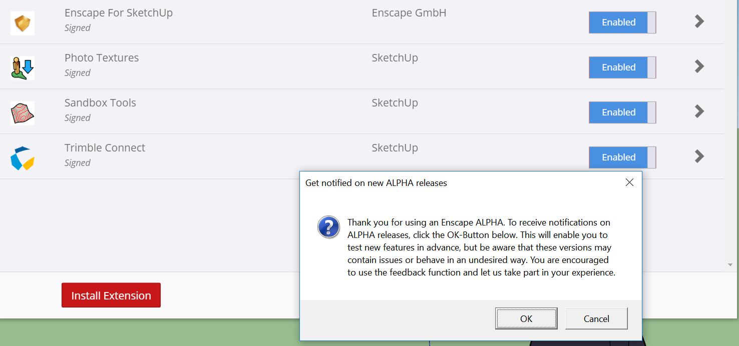Select the Photo Textures extension name
The width and height of the screenshot is (739, 346).
tap(102, 57)
